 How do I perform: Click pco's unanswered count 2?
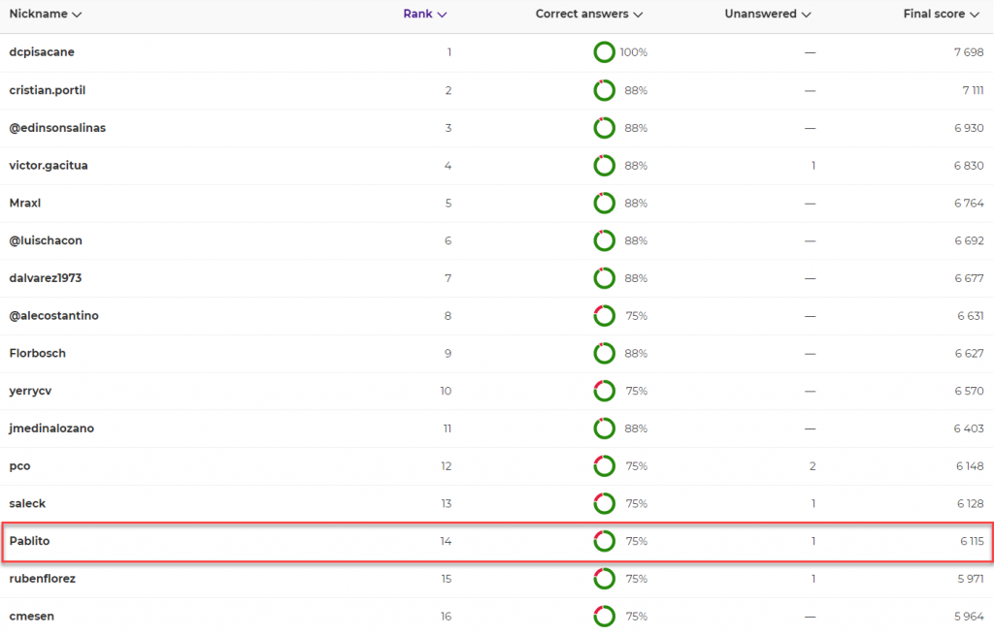812,466
